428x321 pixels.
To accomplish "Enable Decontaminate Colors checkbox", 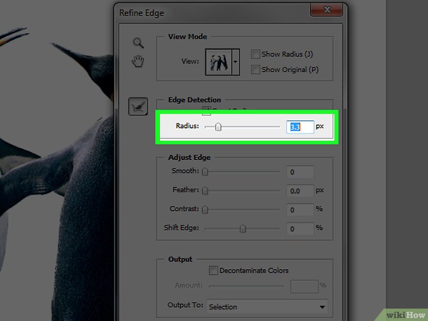I will pyautogui.click(x=213, y=271).
